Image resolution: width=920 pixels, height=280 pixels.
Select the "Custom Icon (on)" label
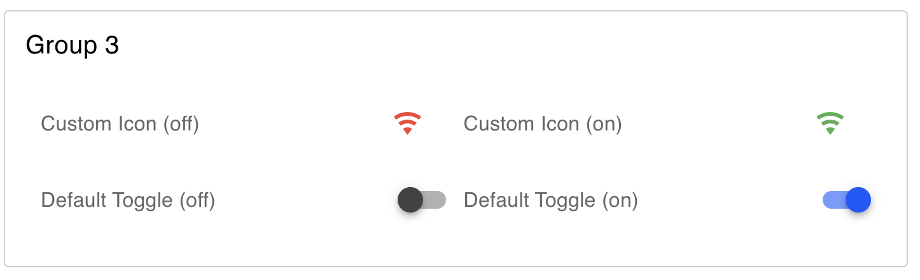543,123
